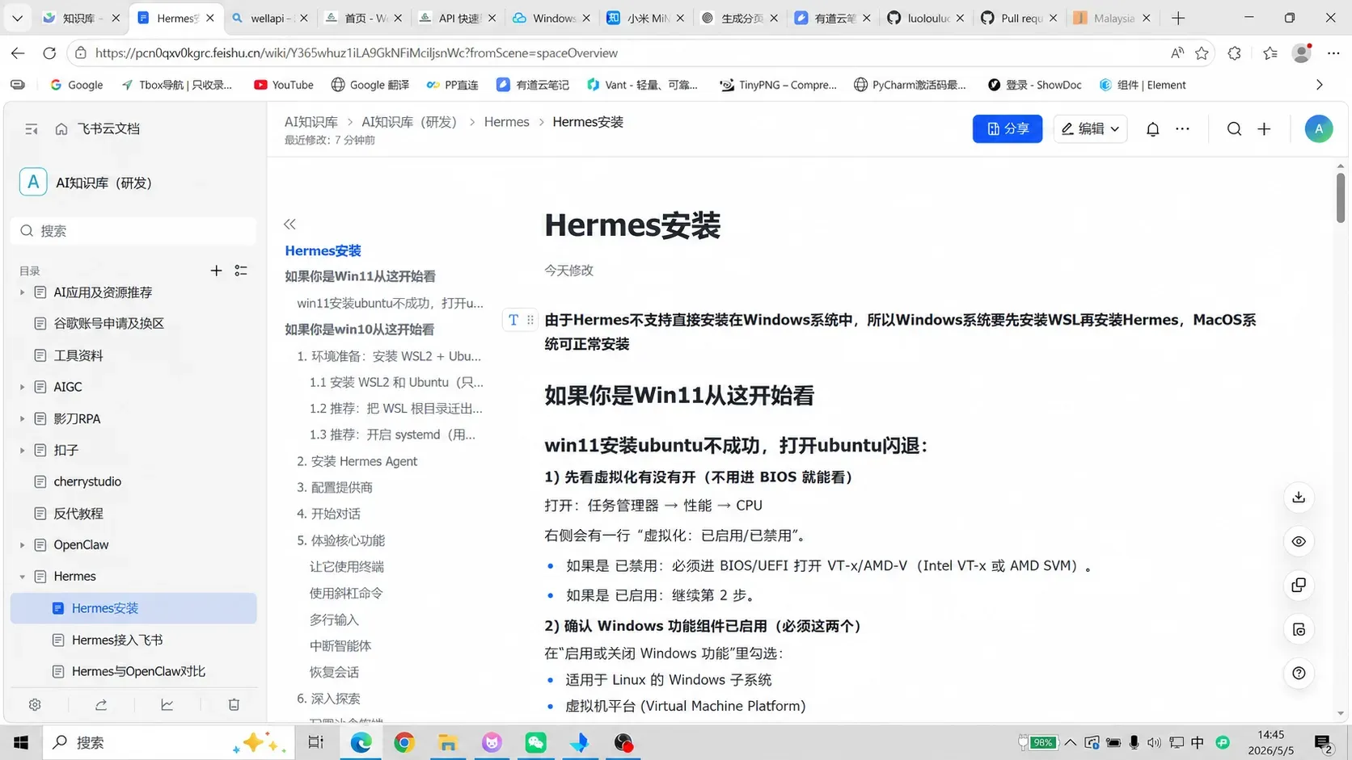Toggle the eye view icon on the right rail
The image size is (1352, 760).
1299,542
